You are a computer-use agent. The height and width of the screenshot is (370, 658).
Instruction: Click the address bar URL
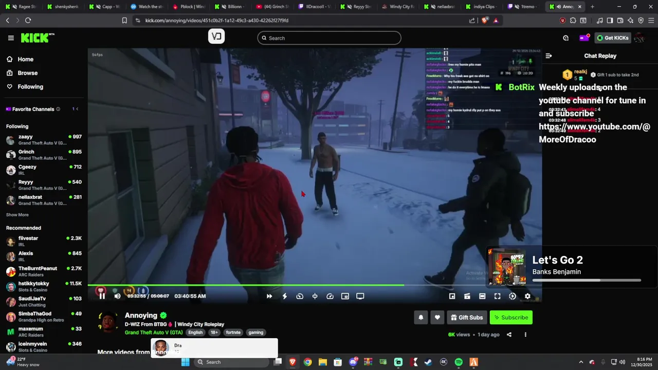coord(216,21)
